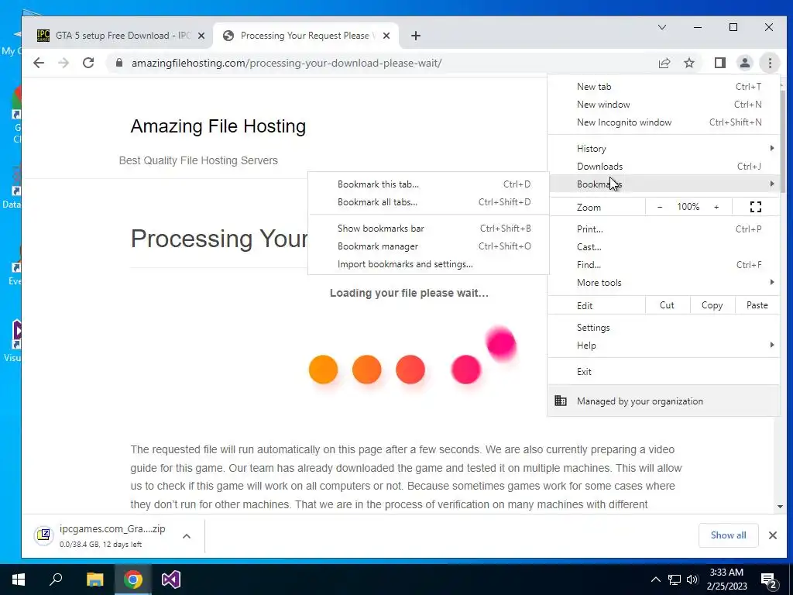
Task: Select the Processing Your Request tab
Action: pyautogui.click(x=306, y=36)
